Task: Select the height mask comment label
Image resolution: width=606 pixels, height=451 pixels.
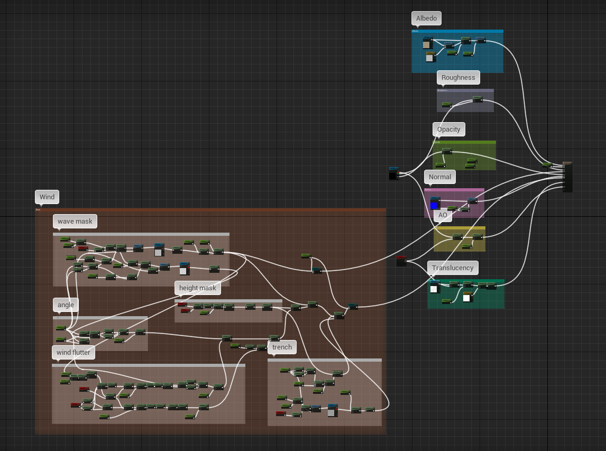Action: [x=197, y=288]
